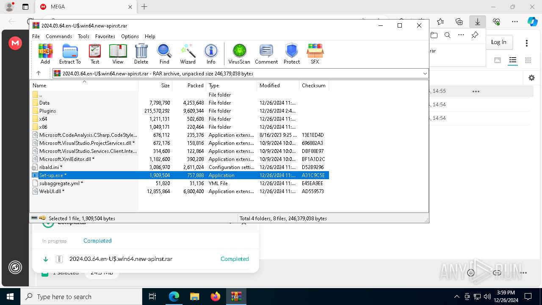Click the Windows Start button
The width and height of the screenshot is (542, 305).
tap(10, 297)
